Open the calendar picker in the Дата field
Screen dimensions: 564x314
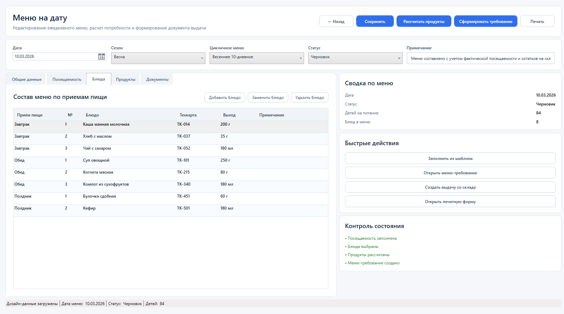tap(101, 57)
